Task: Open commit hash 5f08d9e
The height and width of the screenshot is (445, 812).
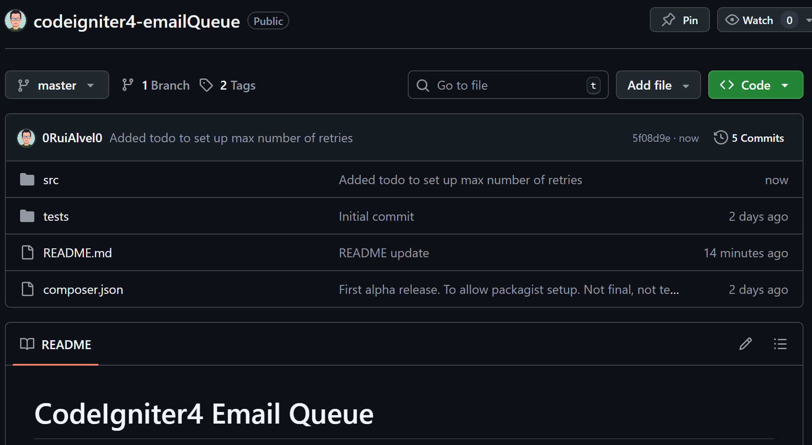Action: [x=651, y=138]
